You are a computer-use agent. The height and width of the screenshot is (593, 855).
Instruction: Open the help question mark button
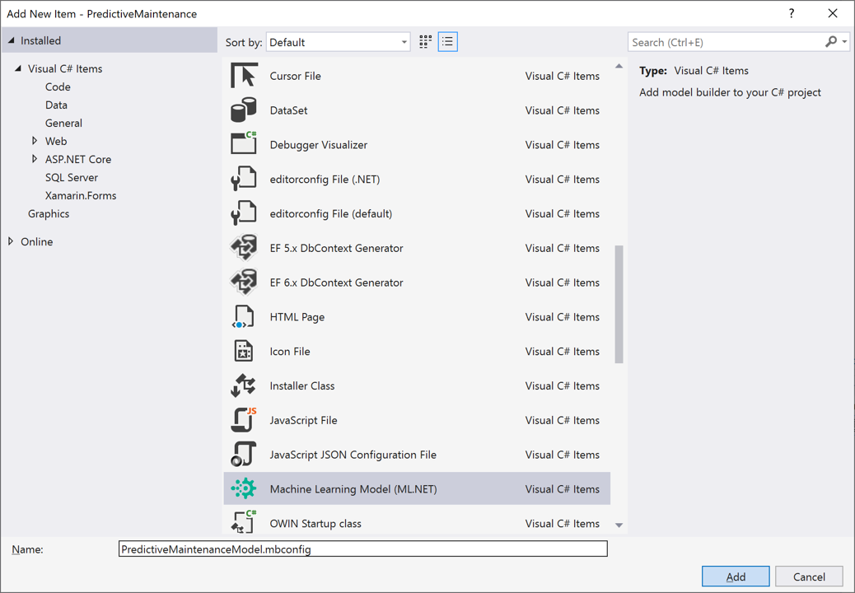[x=792, y=14]
